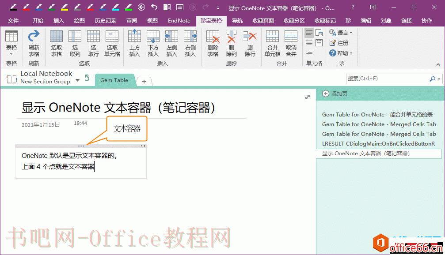The image size is (445, 255).
Task: Select the lime green highlighter pen
Action: coord(129,7)
